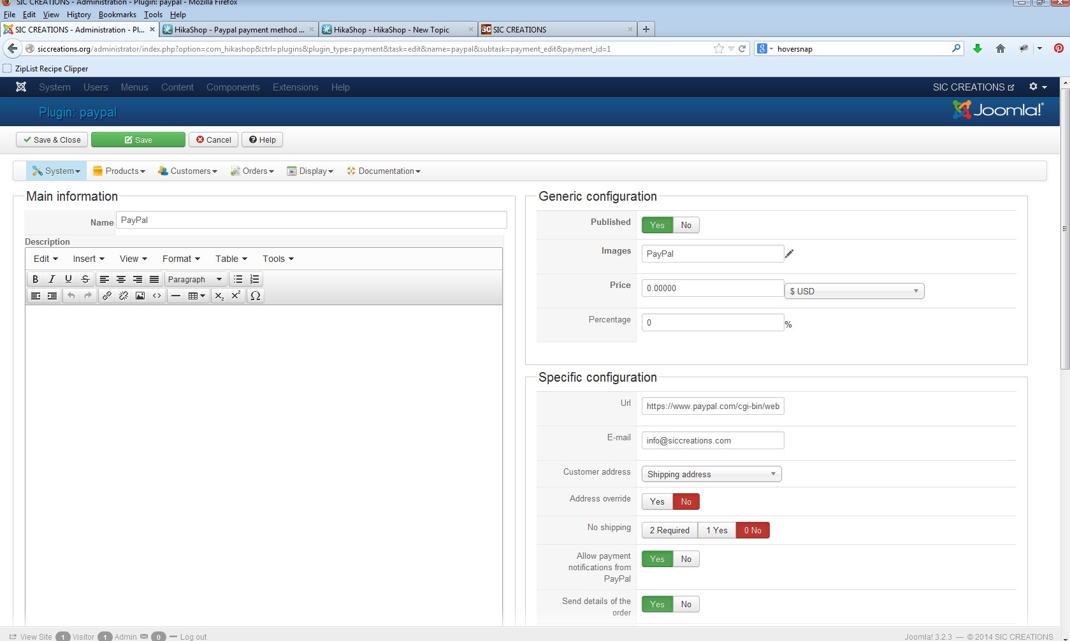The width and height of the screenshot is (1070, 641).
Task: Open the USD currency dropdown
Action: pyautogui.click(x=855, y=291)
